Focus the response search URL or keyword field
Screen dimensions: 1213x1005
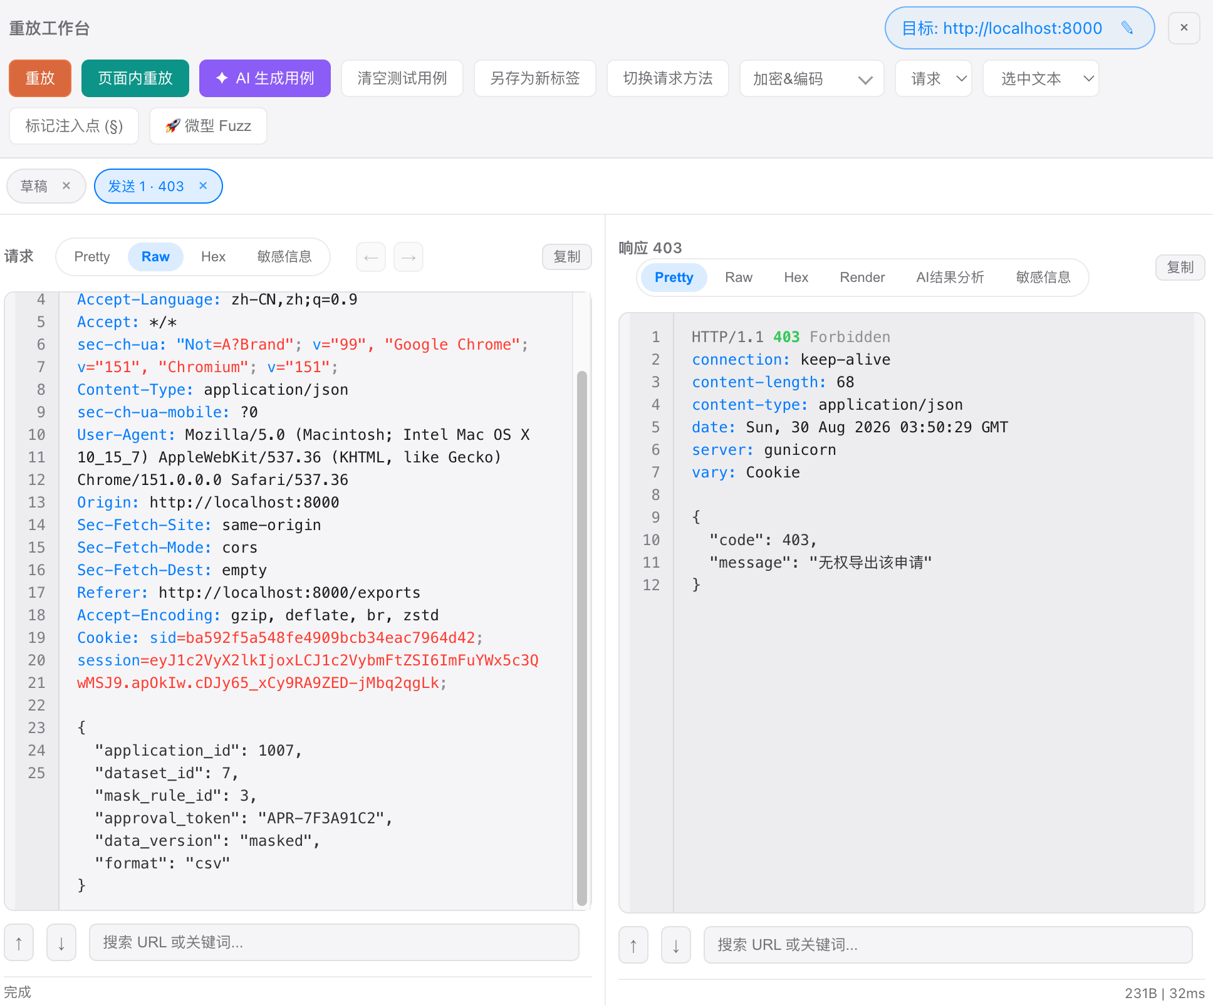coord(948,945)
